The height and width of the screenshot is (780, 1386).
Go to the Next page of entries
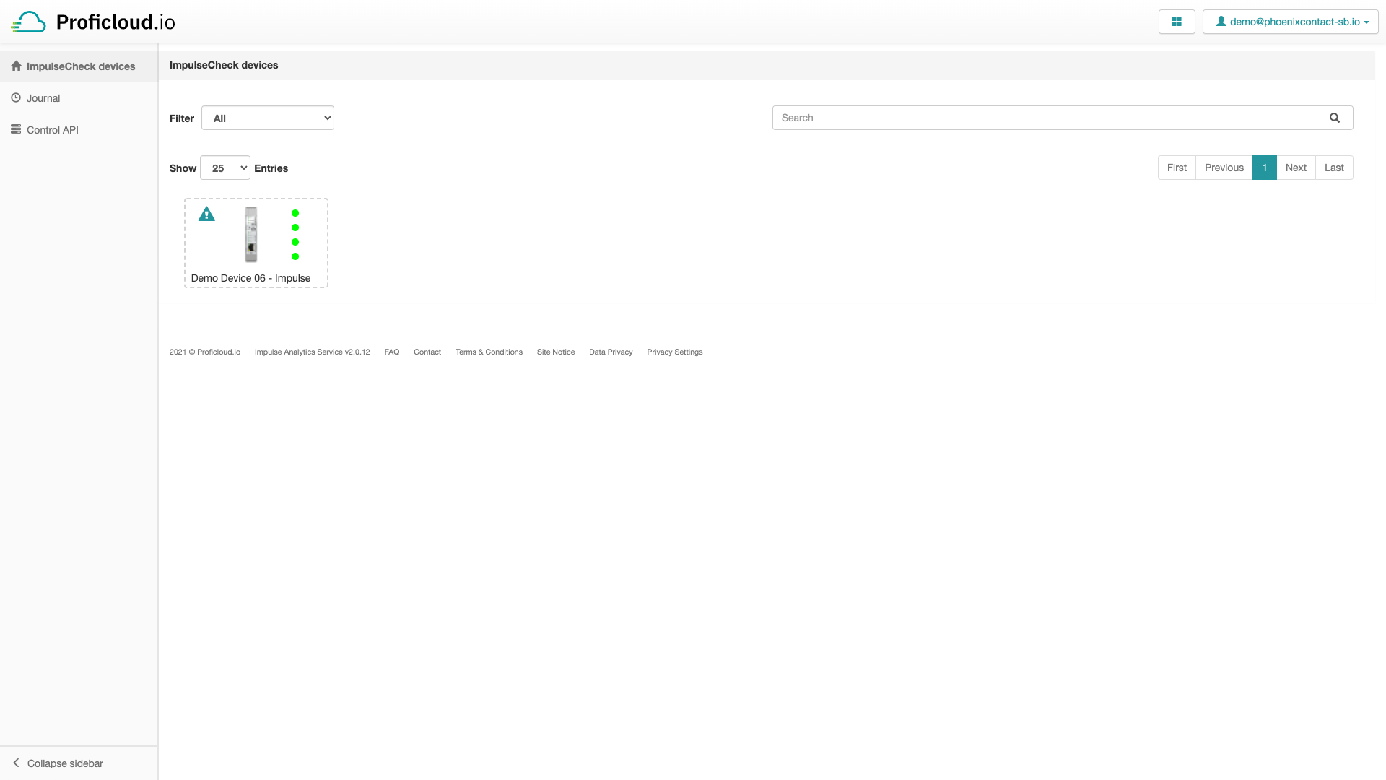1296,167
